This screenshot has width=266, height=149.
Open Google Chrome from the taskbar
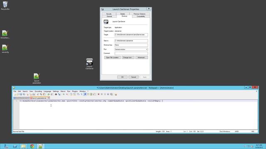(x=32, y=146)
